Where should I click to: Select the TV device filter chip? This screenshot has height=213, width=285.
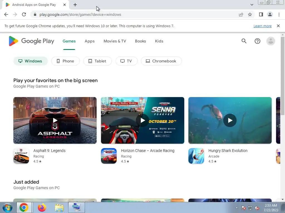coord(127,61)
